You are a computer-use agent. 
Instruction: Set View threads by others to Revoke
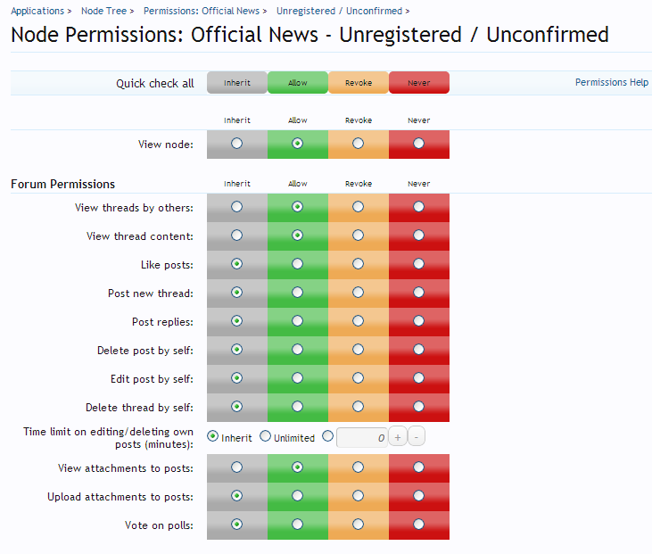358,207
